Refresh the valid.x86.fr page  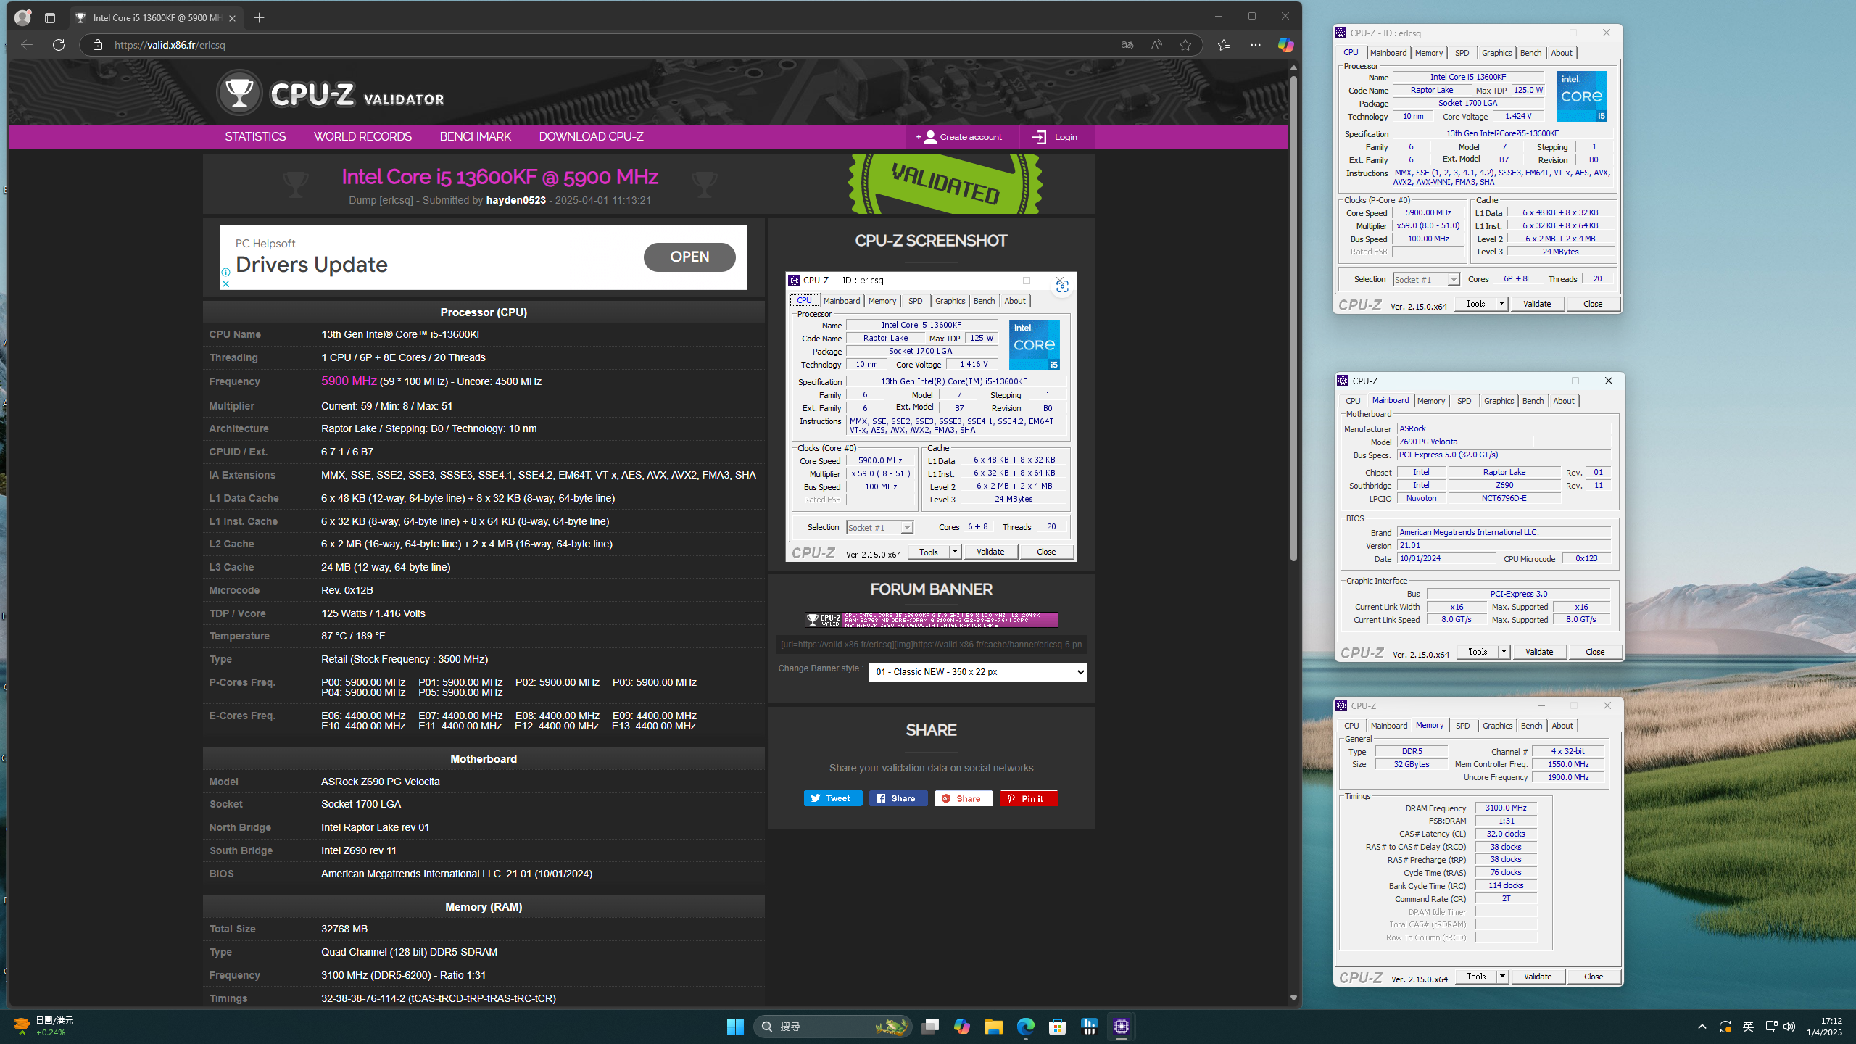59,45
